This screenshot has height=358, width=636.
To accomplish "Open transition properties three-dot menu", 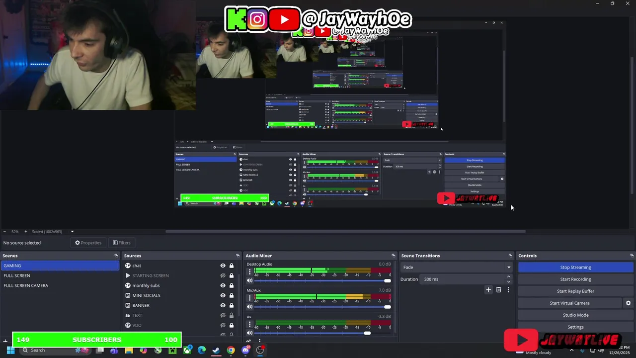I will [508, 290].
